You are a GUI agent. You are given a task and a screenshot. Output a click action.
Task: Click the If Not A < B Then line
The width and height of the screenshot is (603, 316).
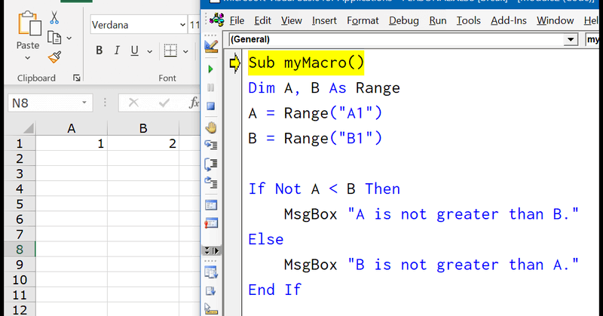tap(324, 189)
